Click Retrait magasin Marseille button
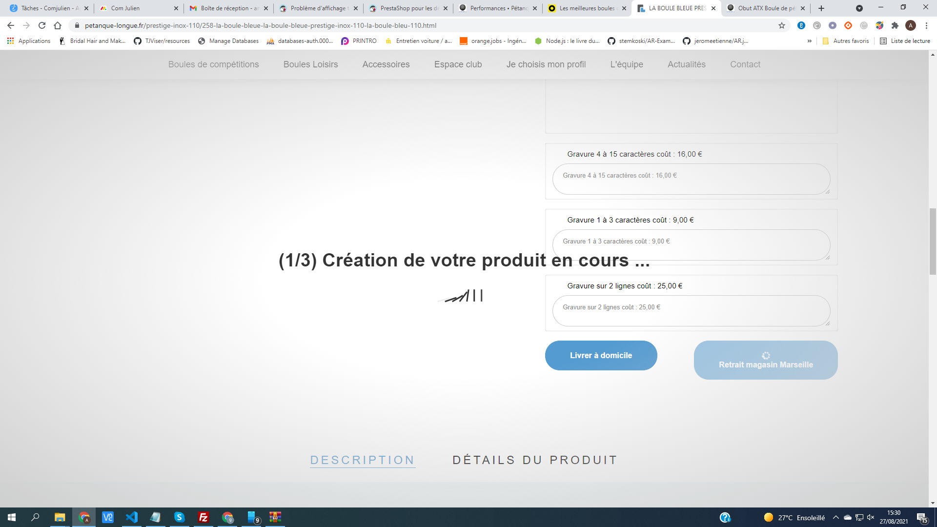 click(765, 360)
